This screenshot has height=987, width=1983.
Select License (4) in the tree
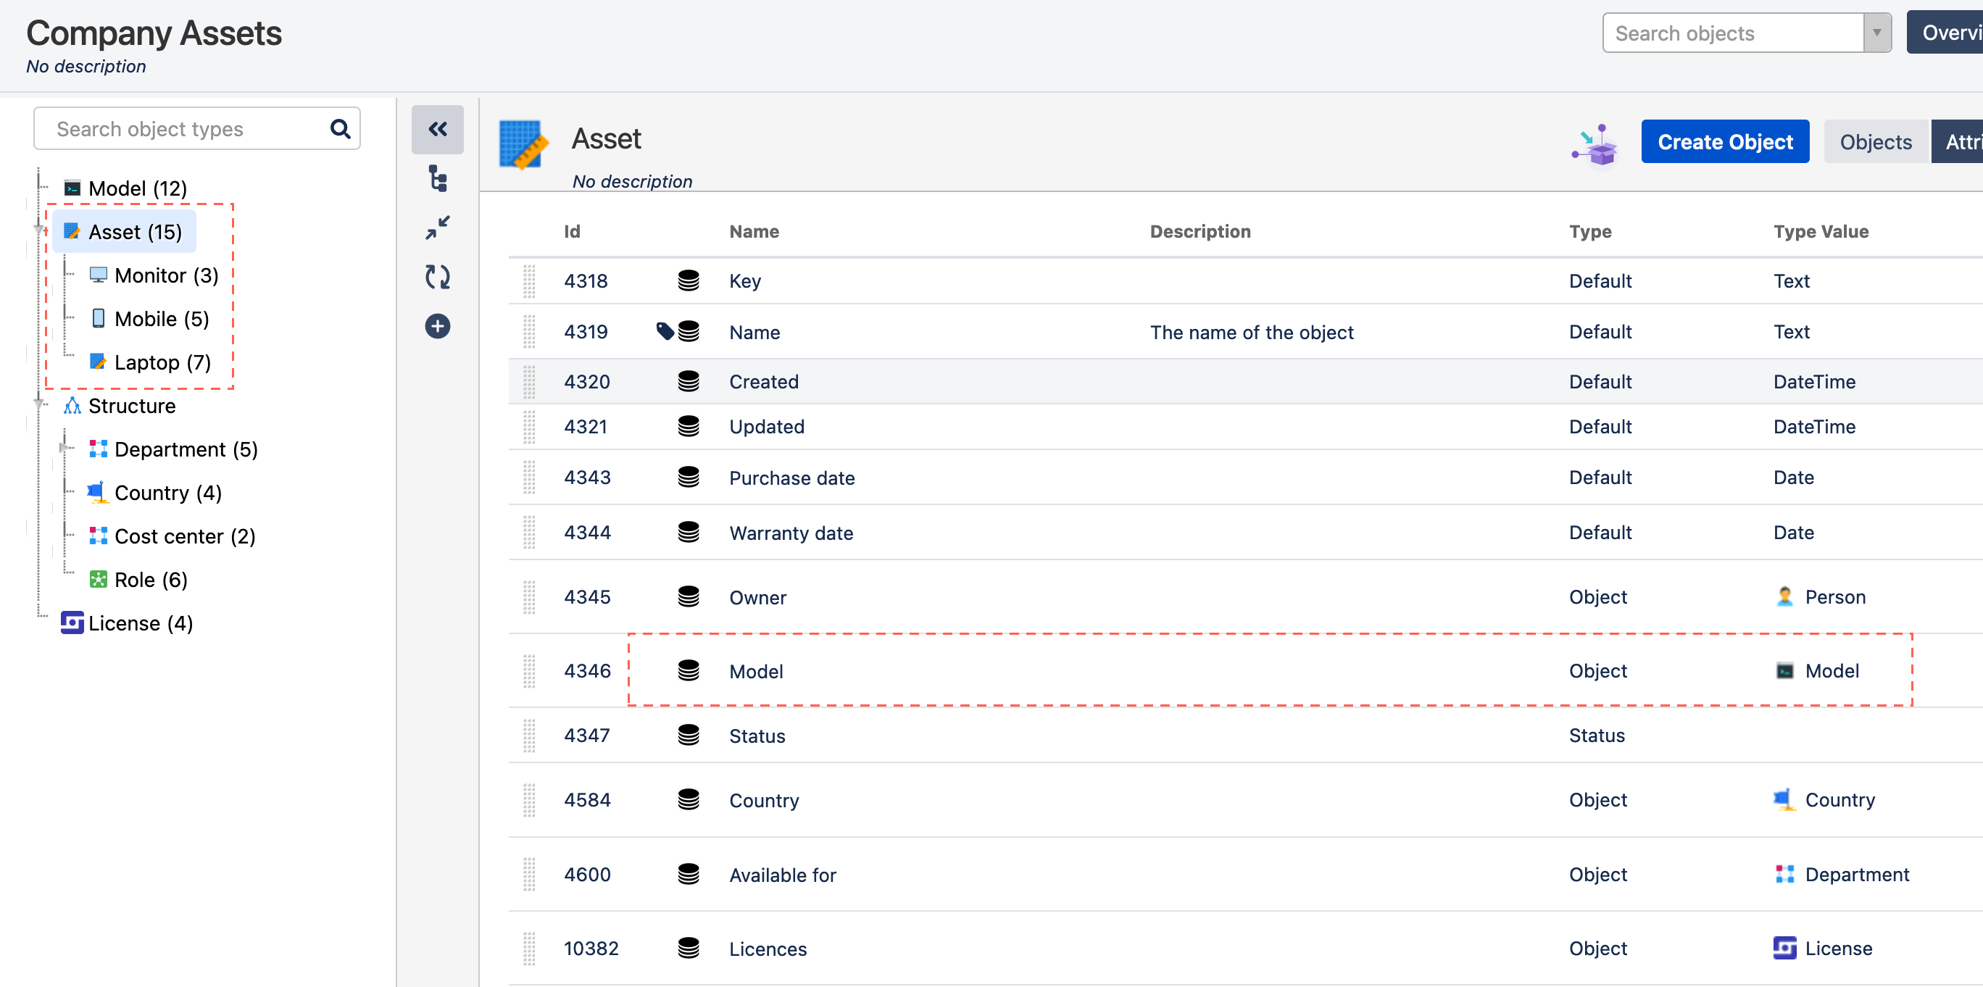pyautogui.click(x=140, y=622)
